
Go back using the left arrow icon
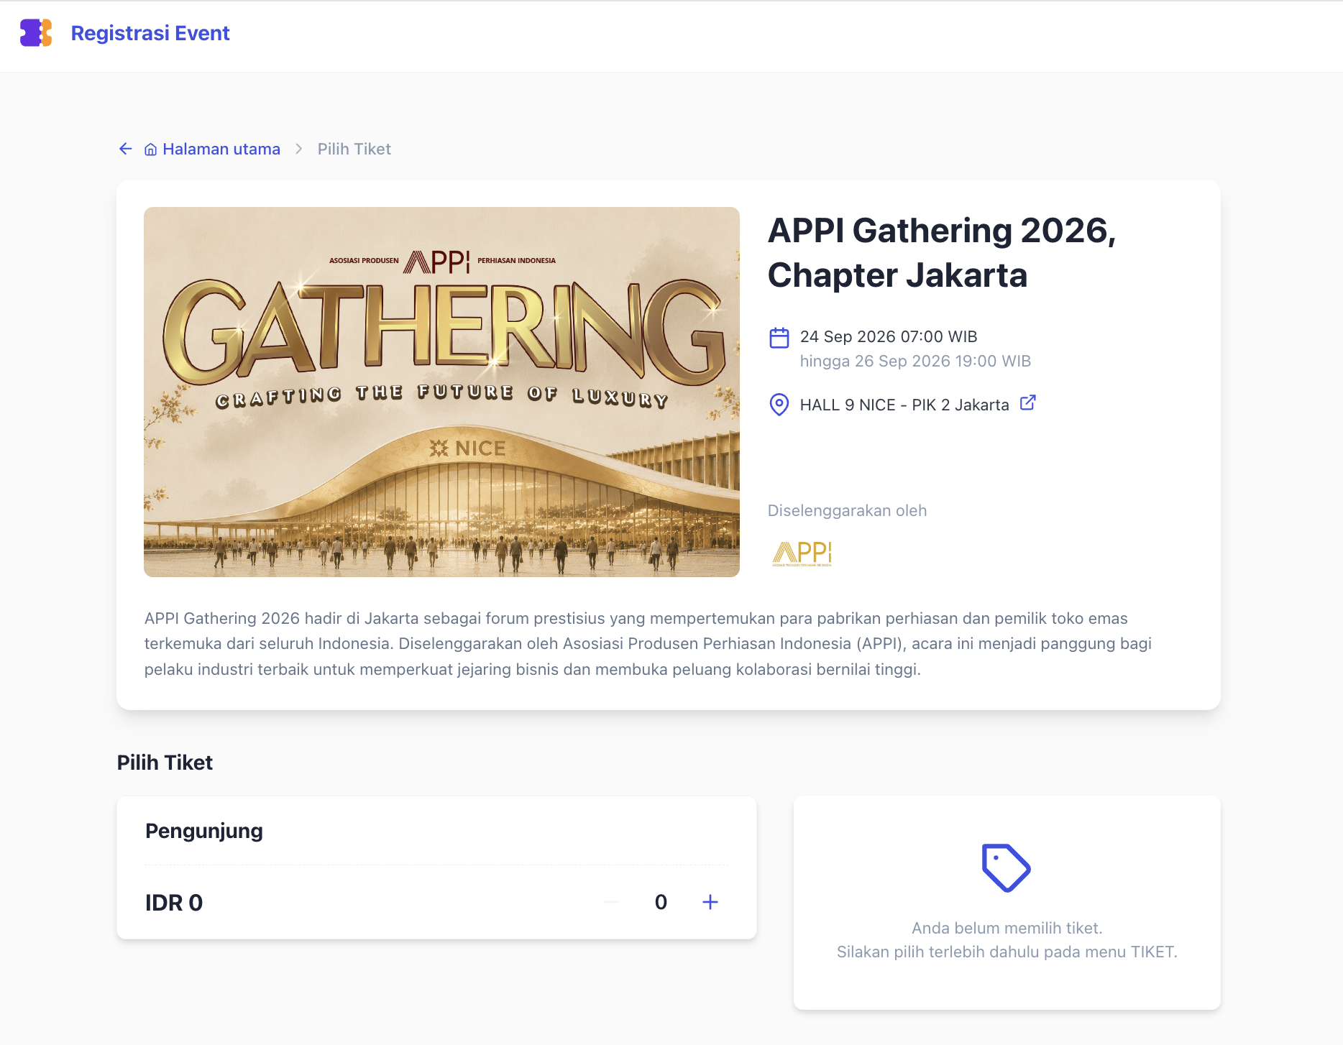pos(126,149)
